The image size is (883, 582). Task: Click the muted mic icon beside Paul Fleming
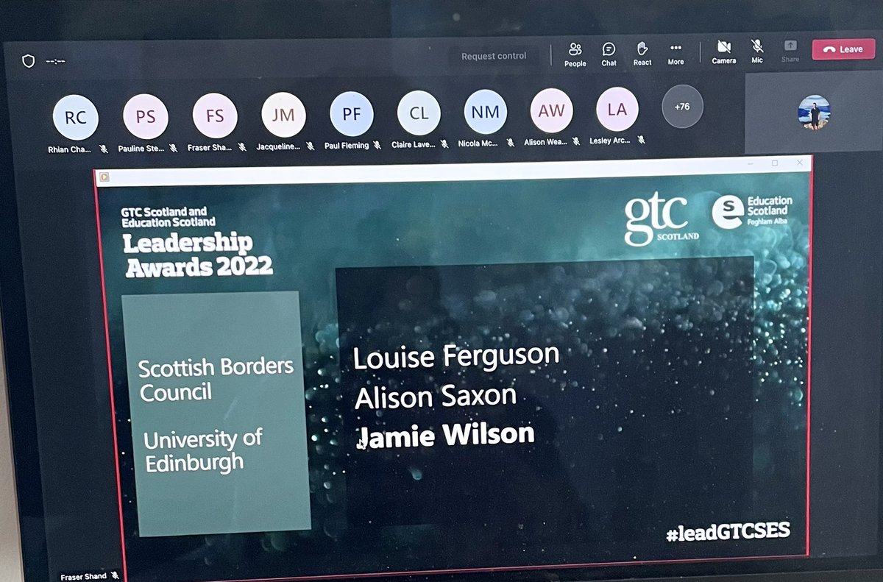click(x=377, y=145)
